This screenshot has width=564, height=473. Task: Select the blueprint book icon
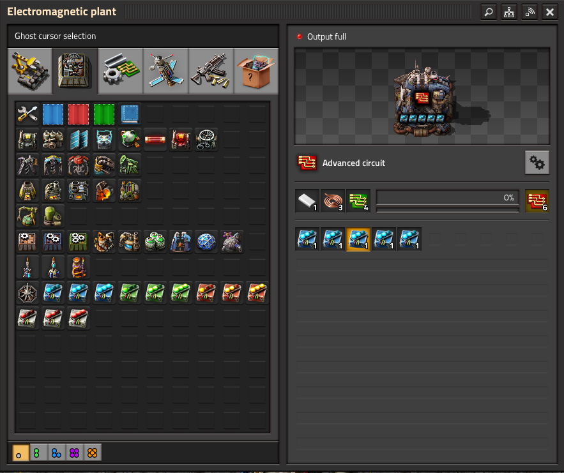click(130, 114)
